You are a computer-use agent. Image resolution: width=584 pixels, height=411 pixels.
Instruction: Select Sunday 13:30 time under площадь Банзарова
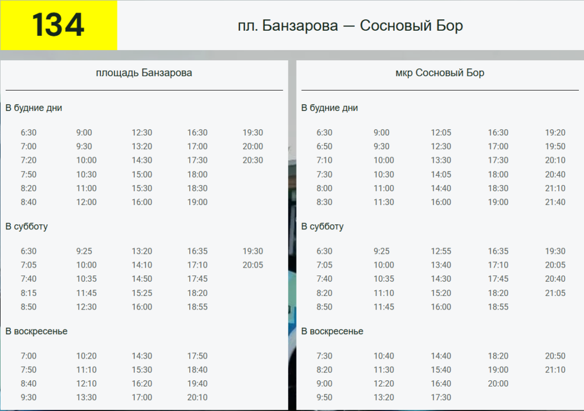pyautogui.click(x=87, y=397)
